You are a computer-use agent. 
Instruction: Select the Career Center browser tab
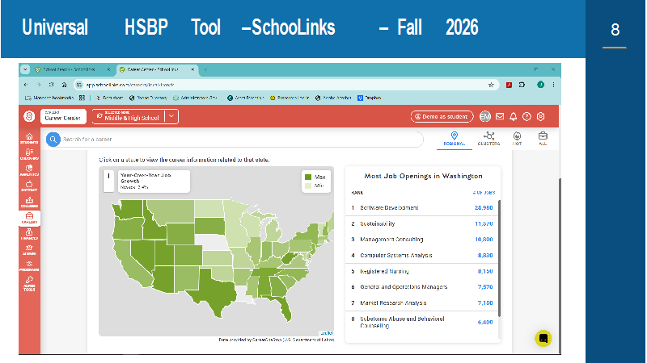pos(153,69)
